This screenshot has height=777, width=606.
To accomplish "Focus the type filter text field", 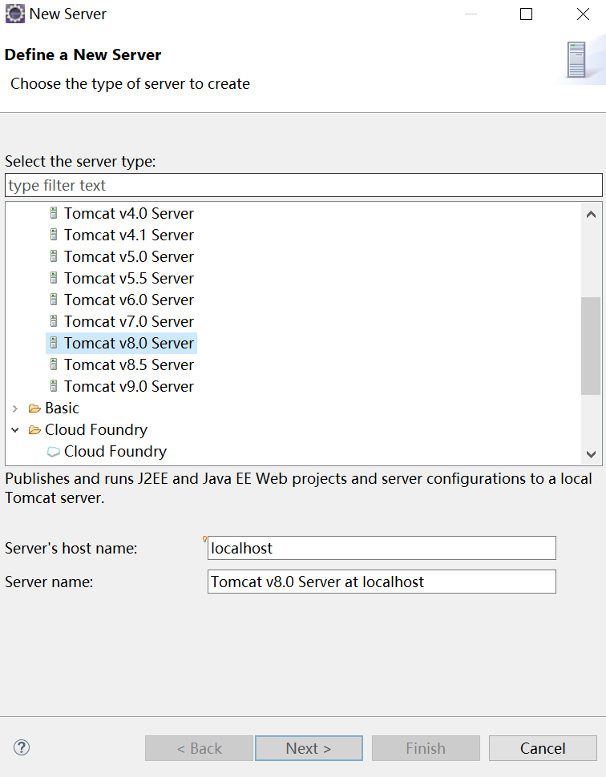I will click(x=303, y=185).
